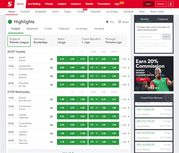
Task: Open the Earn 20% Commission banner
Action: click(x=154, y=74)
